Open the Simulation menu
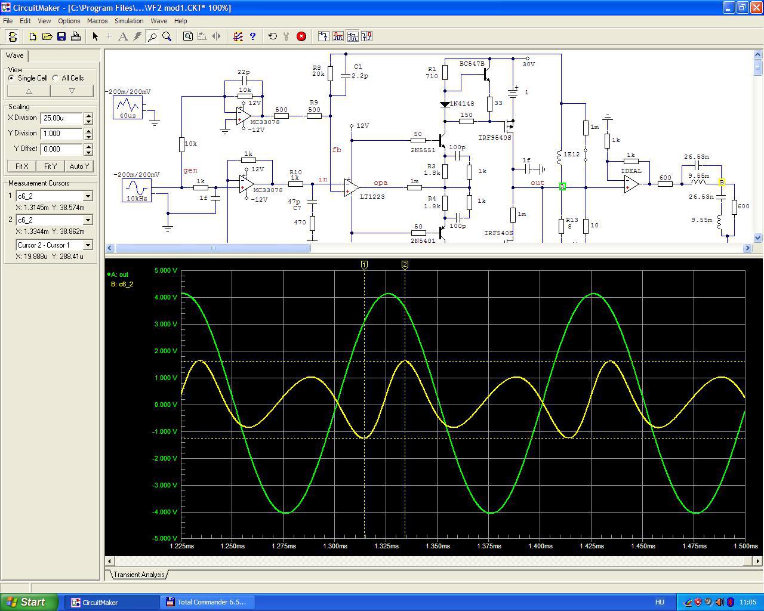Viewport: 764px width, 611px height. click(x=129, y=21)
